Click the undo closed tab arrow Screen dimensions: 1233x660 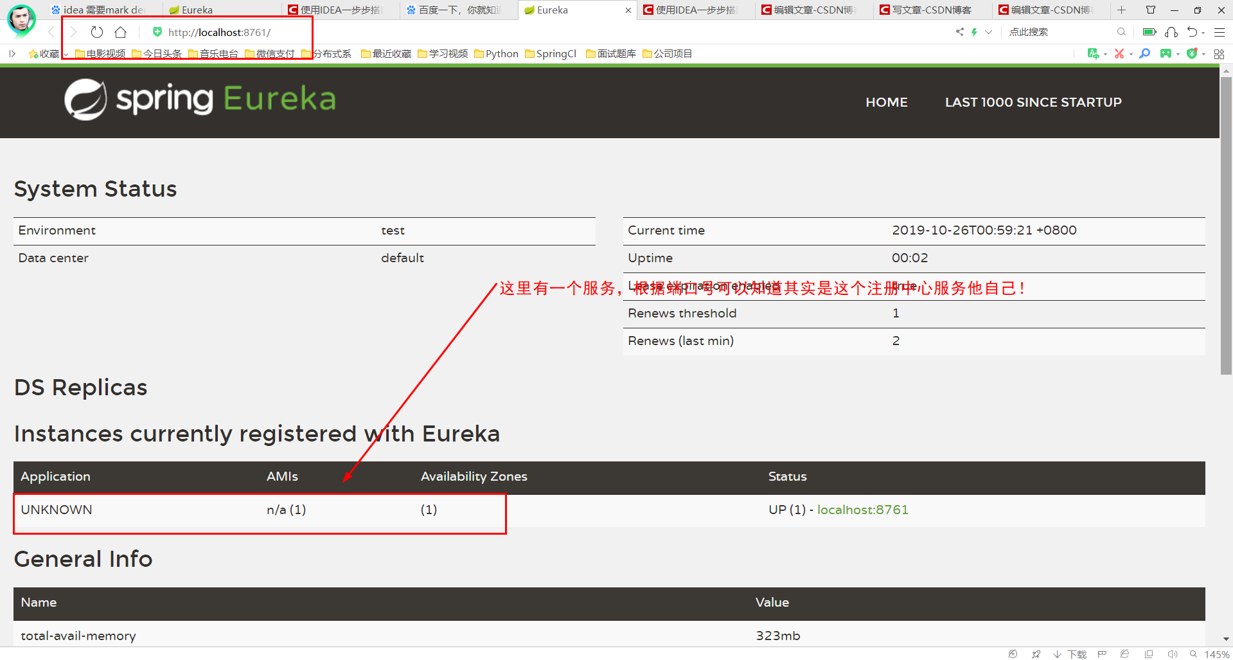[1193, 32]
